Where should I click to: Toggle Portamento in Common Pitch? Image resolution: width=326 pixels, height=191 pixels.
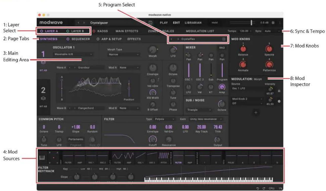point(75,140)
